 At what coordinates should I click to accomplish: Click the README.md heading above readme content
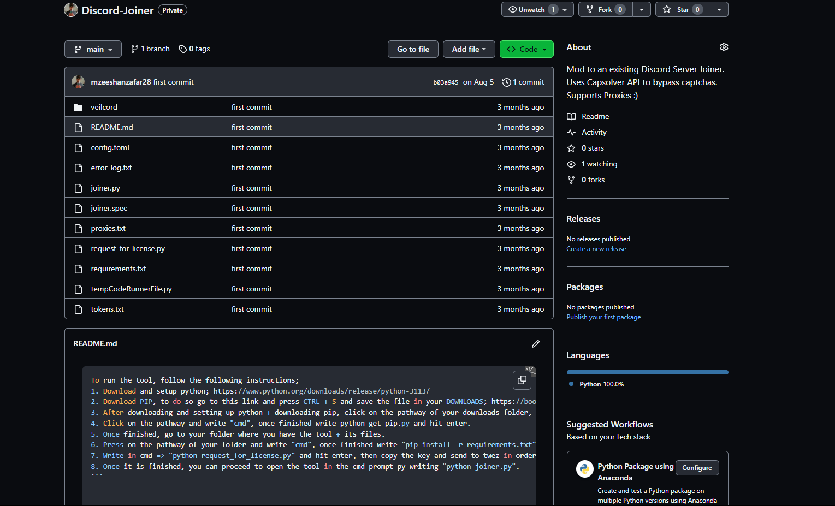point(95,343)
